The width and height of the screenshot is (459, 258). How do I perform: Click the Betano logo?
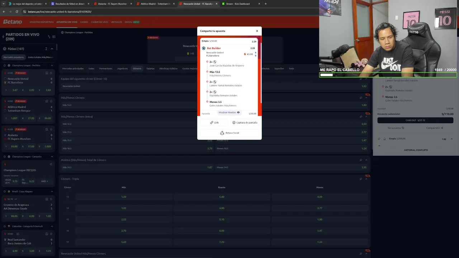coord(13,22)
